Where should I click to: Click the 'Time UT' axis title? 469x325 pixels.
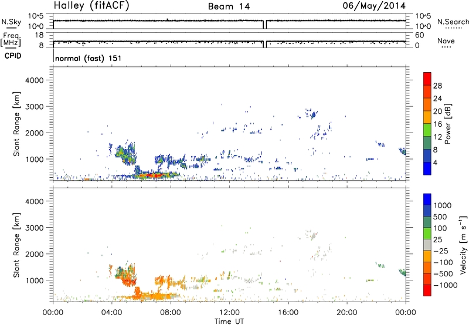(229, 321)
